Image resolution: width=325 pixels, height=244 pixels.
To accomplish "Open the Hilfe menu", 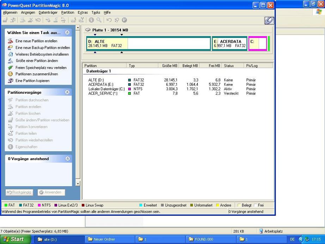I will pos(107,12).
